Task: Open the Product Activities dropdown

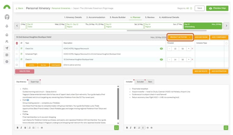Action: pos(180,37)
